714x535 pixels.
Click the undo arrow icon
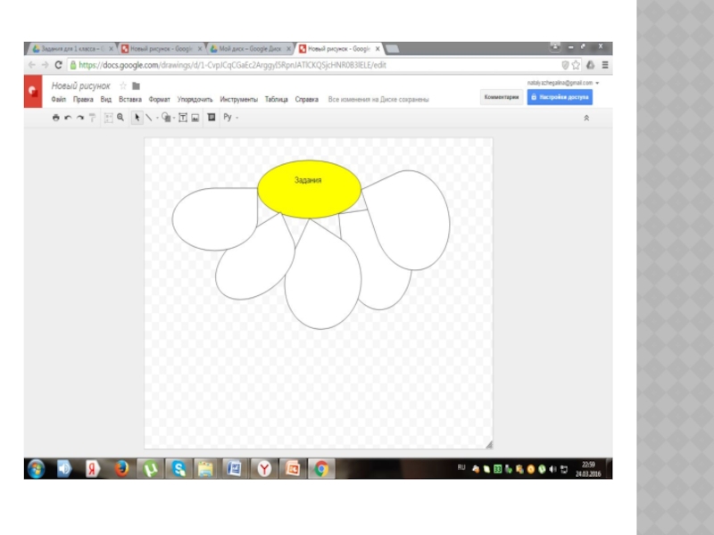(68, 117)
